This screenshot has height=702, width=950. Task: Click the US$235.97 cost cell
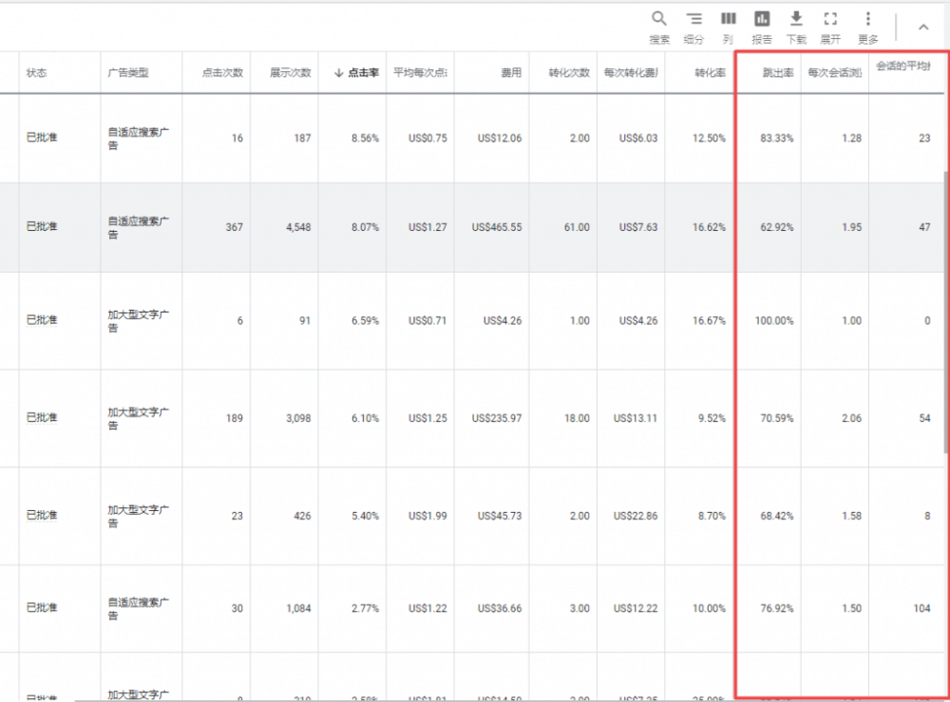(498, 419)
